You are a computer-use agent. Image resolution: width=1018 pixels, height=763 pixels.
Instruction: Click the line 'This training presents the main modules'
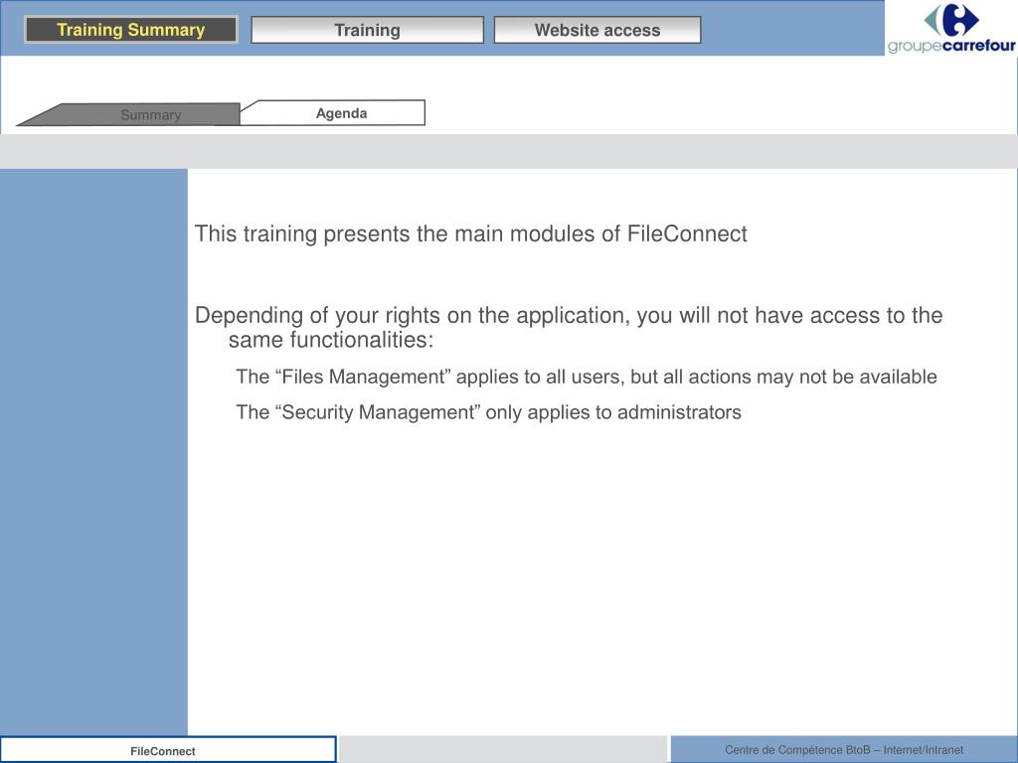point(470,233)
